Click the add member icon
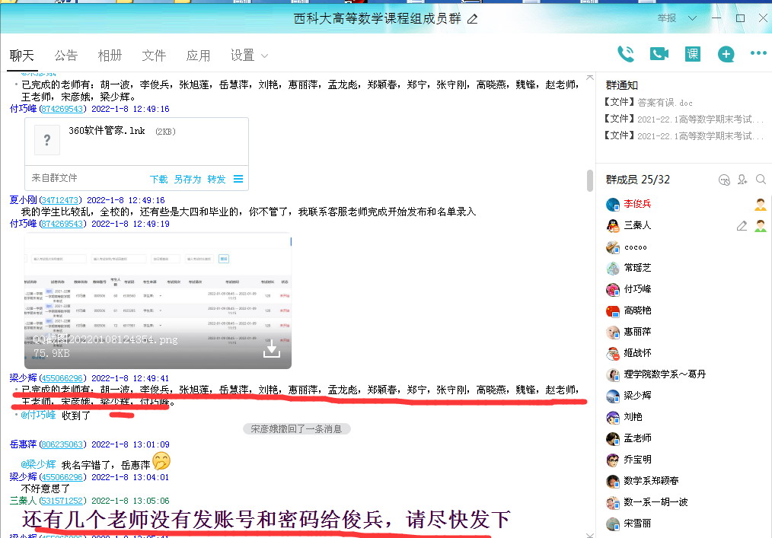 [742, 180]
